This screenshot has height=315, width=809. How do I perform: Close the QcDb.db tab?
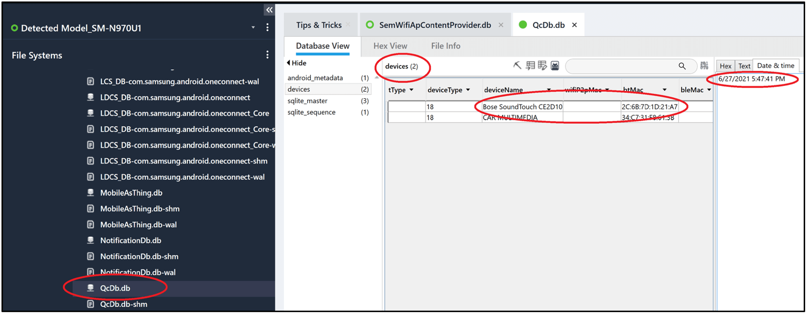pyautogui.click(x=575, y=25)
